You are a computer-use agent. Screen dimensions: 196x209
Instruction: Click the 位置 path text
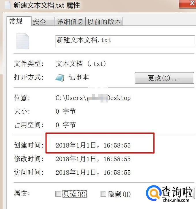coord(93,98)
